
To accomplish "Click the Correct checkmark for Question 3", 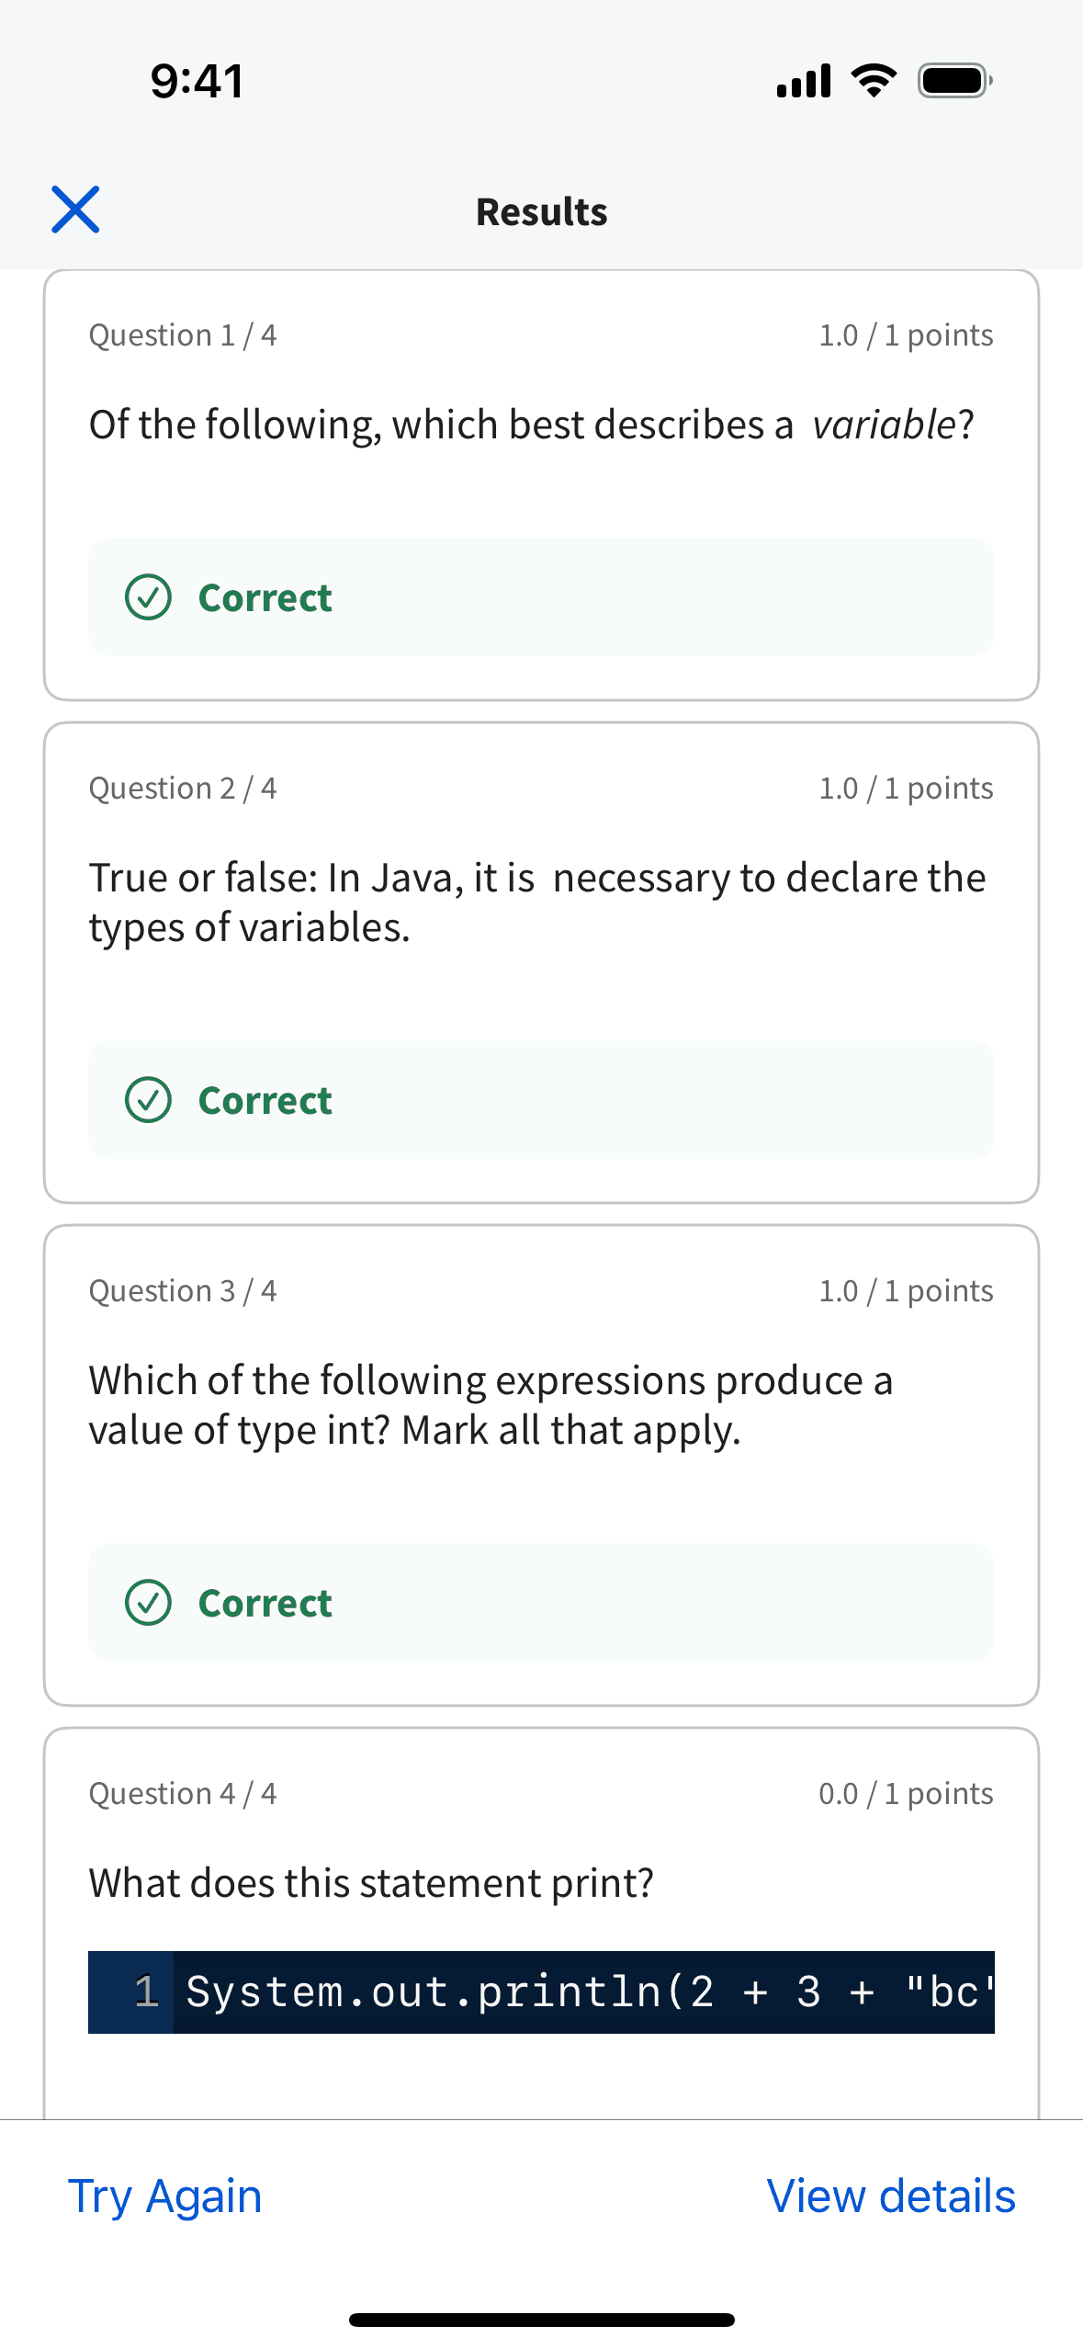I will (x=150, y=1603).
